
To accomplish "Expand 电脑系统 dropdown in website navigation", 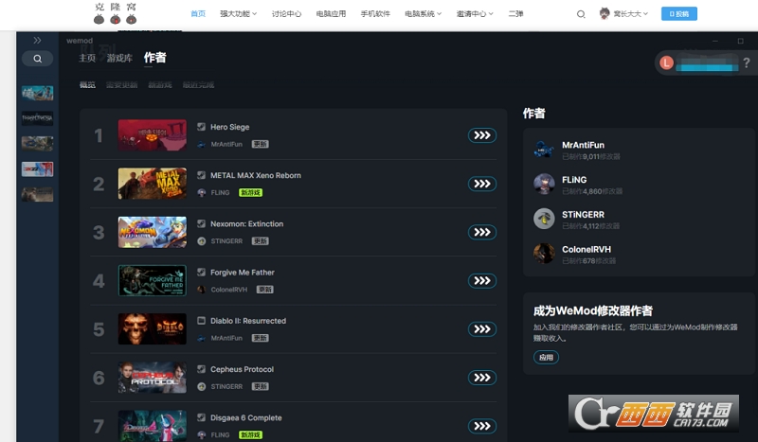I will click(x=423, y=13).
